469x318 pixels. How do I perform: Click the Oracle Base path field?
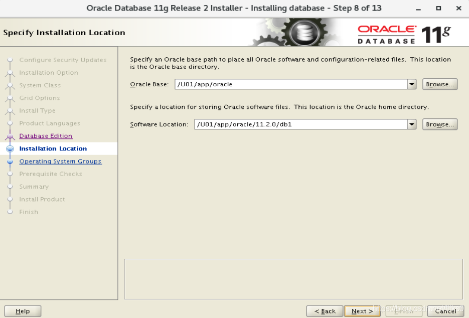coord(291,84)
